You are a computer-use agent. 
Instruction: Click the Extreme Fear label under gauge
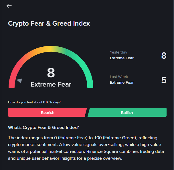click(x=51, y=84)
